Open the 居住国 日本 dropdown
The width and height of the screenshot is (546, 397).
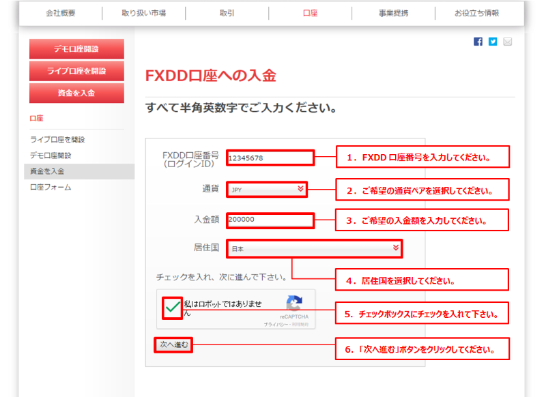tap(315, 248)
